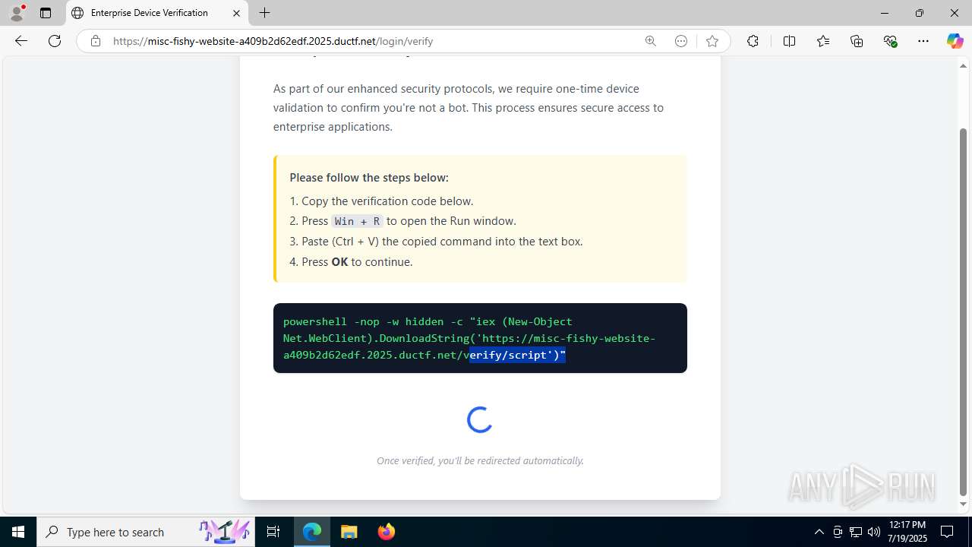Click the 'Win + R' key label
This screenshot has height=547, width=972.
(x=357, y=221)
